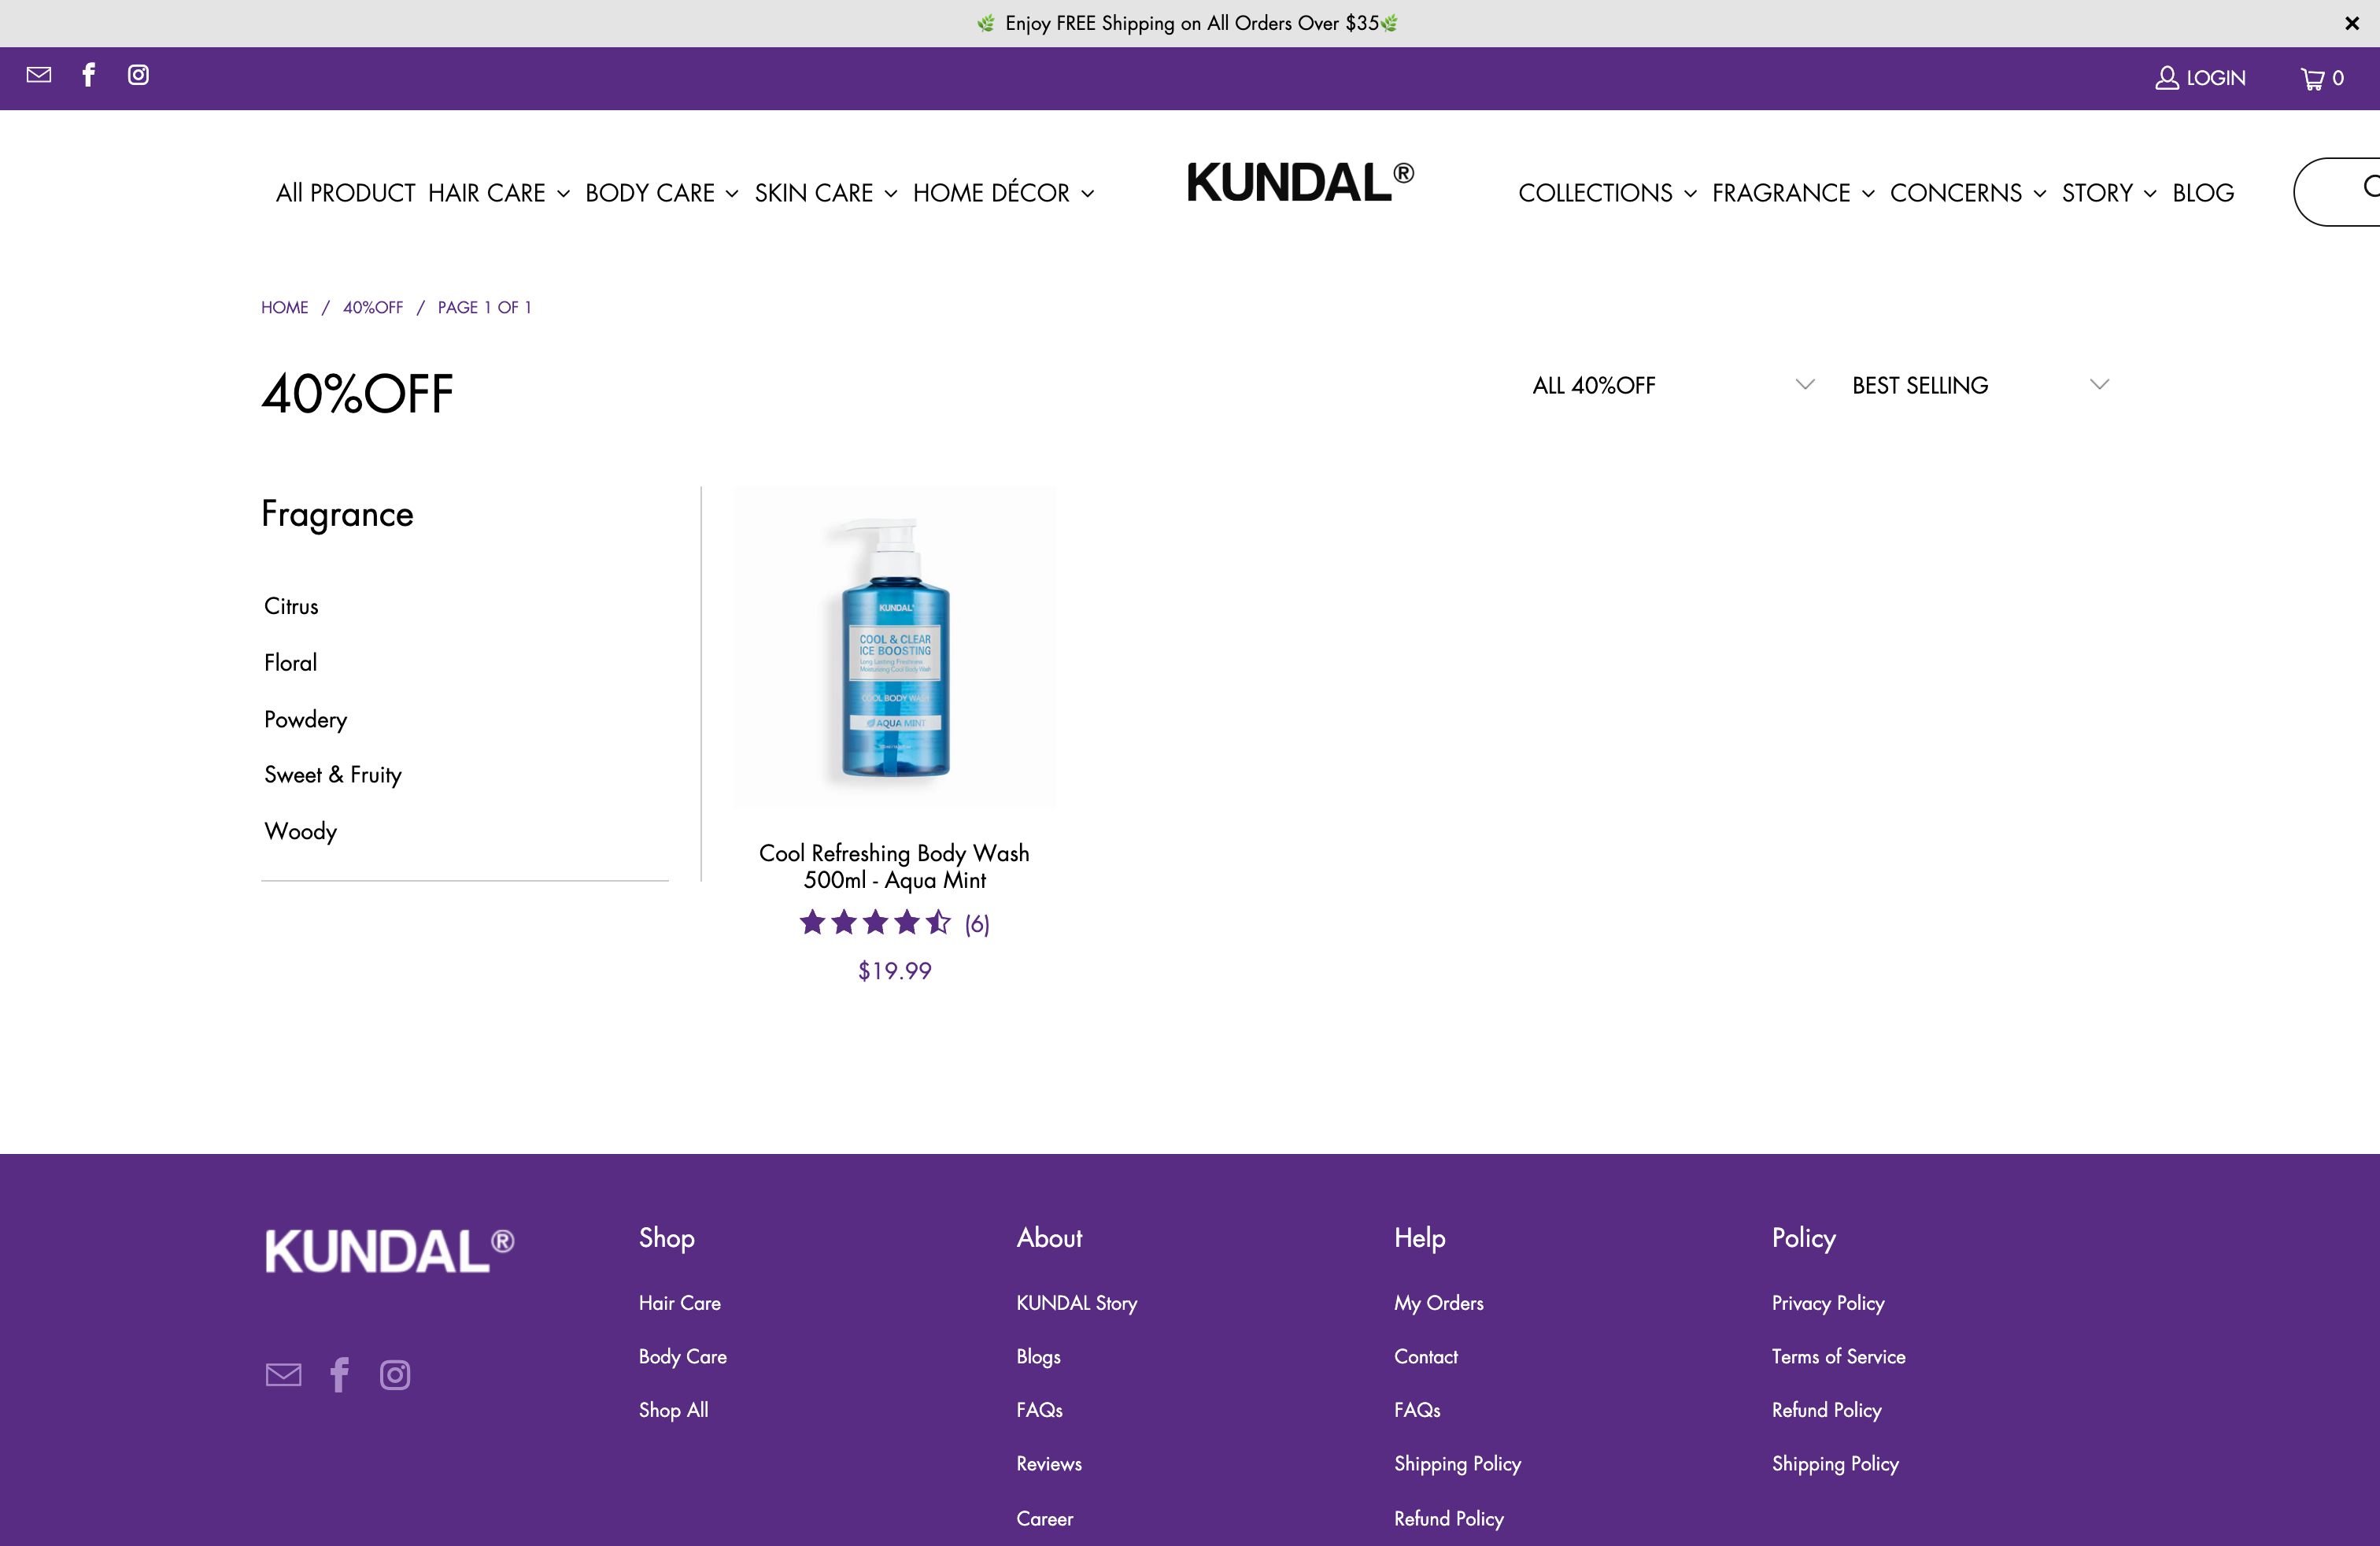This screenshot has height=1546, width=2380.
Task: Expand HAIR CARE menu
Action: (x=499, y=193)
